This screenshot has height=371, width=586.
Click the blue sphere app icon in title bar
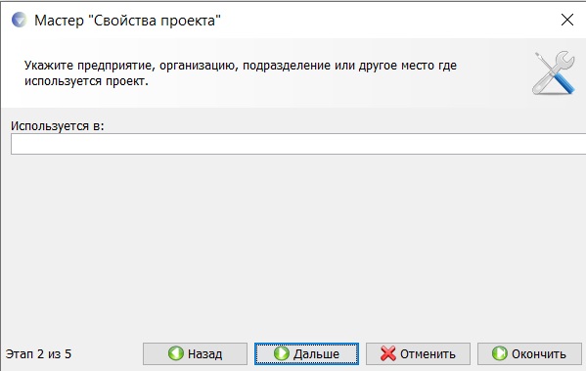coord(19,20)
